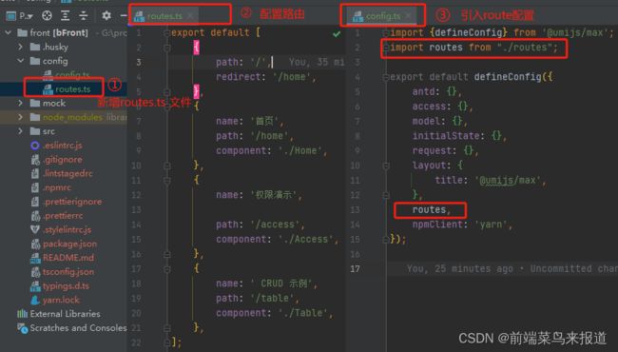Click the locate opened file target icon
The image size is (618, 352).
47,16
